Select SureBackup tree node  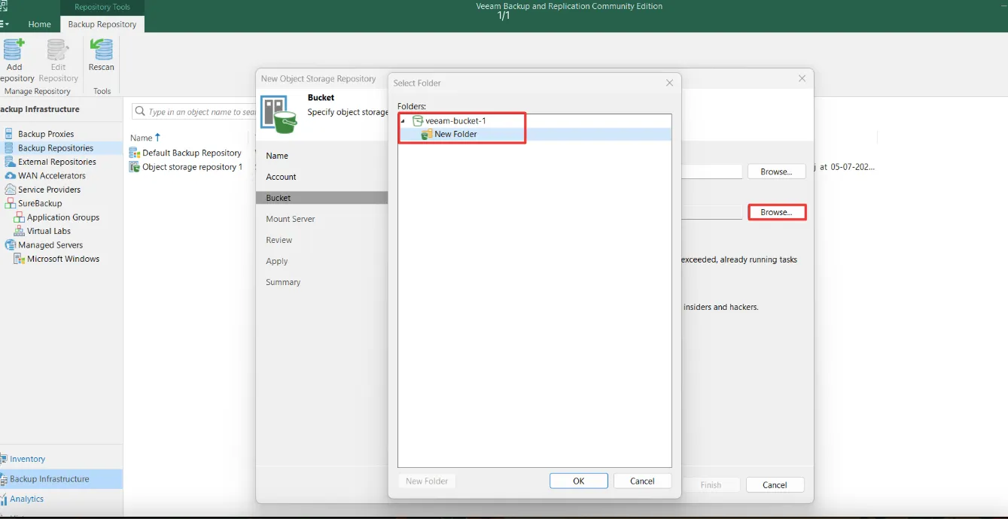point(40,203)
